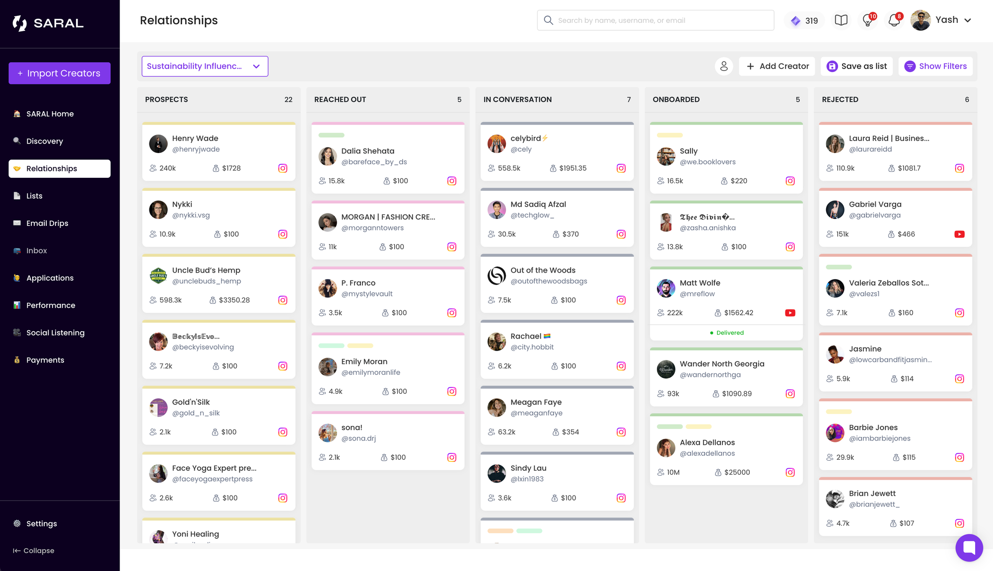Click Instagram icon on Dalia Shehata card
The width and height of the screenshot is (993, 571).
click(452, 181)
